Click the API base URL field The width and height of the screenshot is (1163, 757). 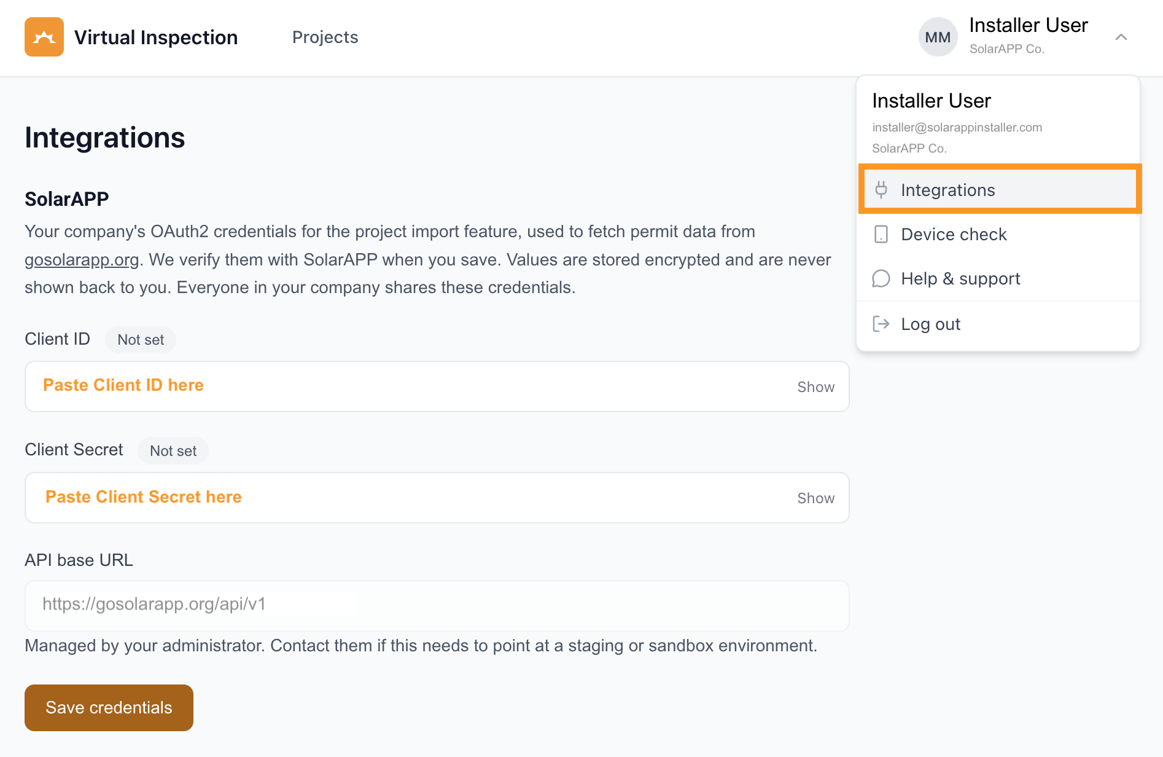pos(437,606)
